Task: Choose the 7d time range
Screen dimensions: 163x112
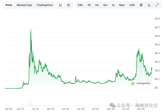Action: pos(89,5)
